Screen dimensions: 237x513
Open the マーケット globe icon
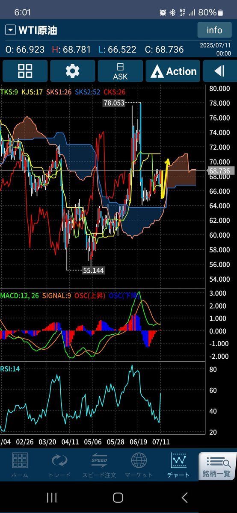[139, 465]
